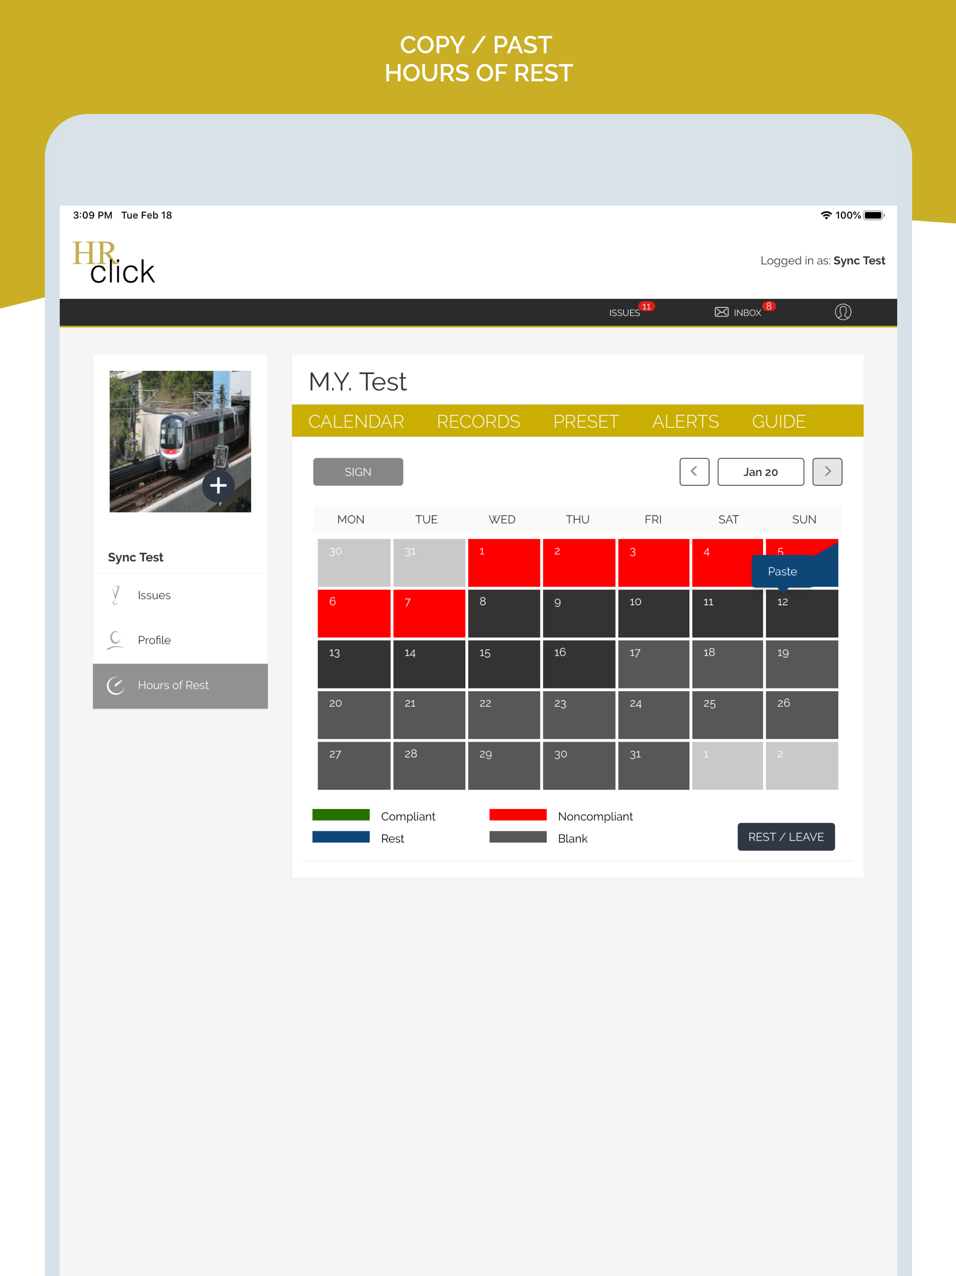Select day 30 in January's last week

579,766
